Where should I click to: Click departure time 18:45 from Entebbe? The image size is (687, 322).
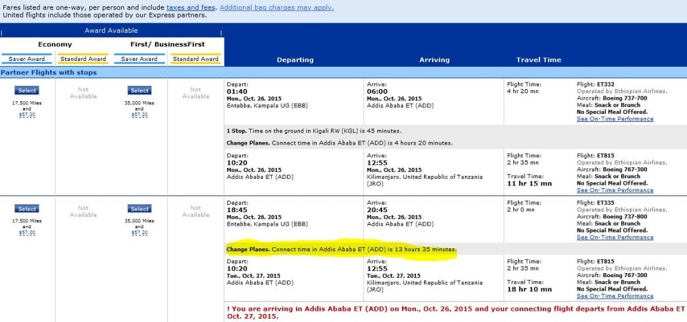coord(237,210)
